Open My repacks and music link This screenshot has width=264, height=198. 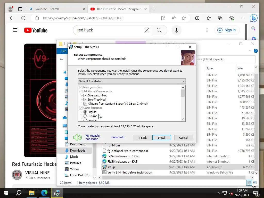coord(93,137)
